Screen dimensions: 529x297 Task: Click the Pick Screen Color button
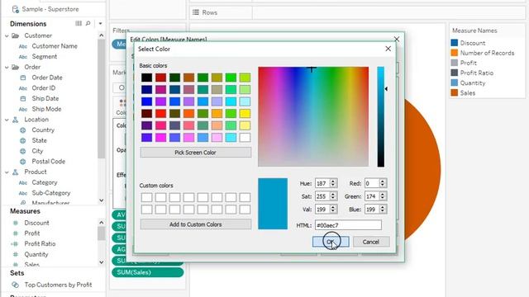point(195,153)
